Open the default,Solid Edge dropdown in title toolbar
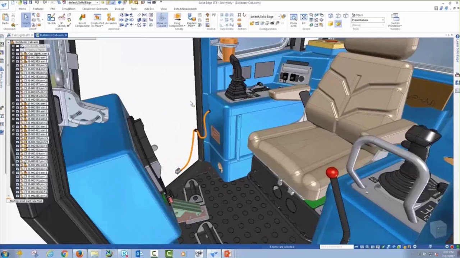This screenshot has width=460, height=258. pyautogui.click(x=84, y=3)
